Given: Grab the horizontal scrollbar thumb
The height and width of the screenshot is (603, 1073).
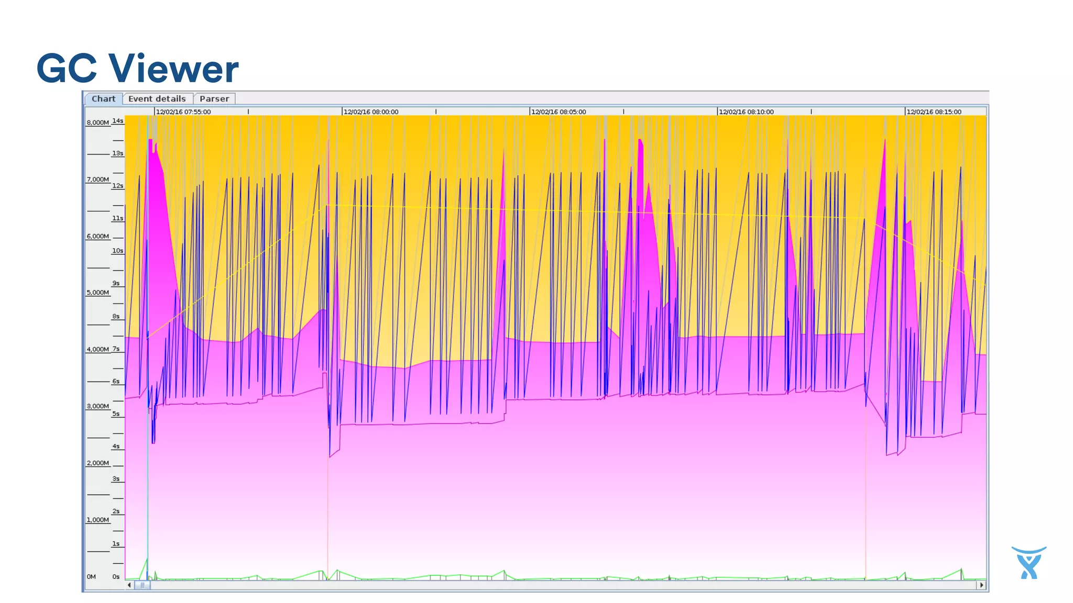Looking at the screenshot, I should coord(143,585).
